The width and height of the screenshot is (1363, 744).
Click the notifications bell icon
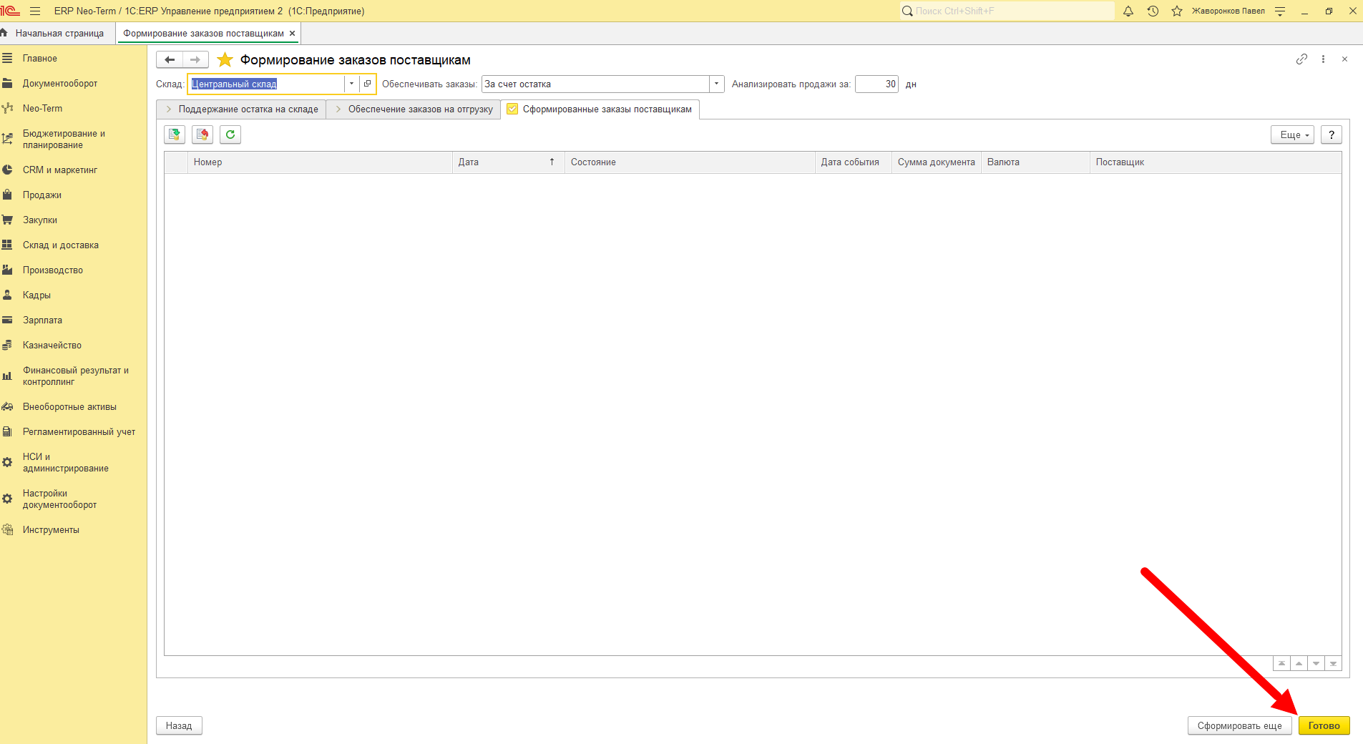click(x=1128, y=11)
